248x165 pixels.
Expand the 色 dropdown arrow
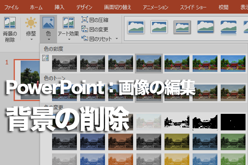[49, 40]
